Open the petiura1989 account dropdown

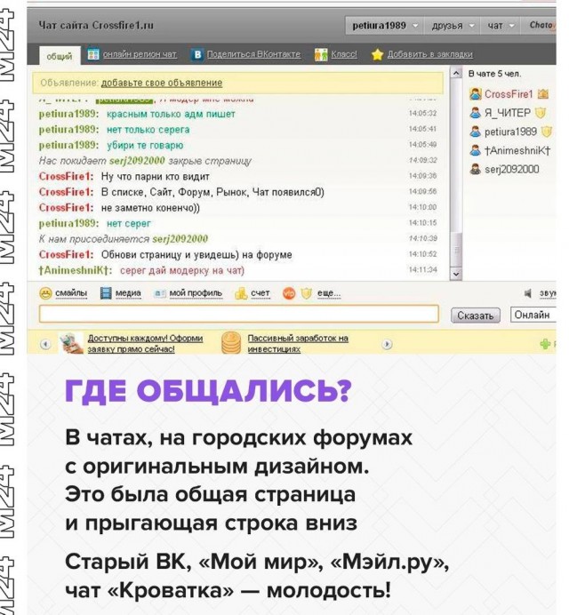click(384, 26)
